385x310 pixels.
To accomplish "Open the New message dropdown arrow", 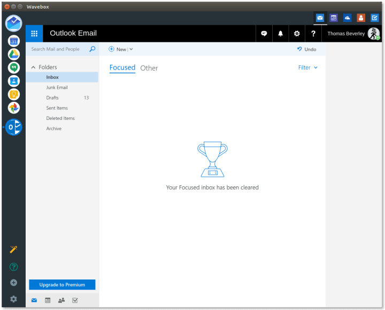I will click(x=131, y=49).
